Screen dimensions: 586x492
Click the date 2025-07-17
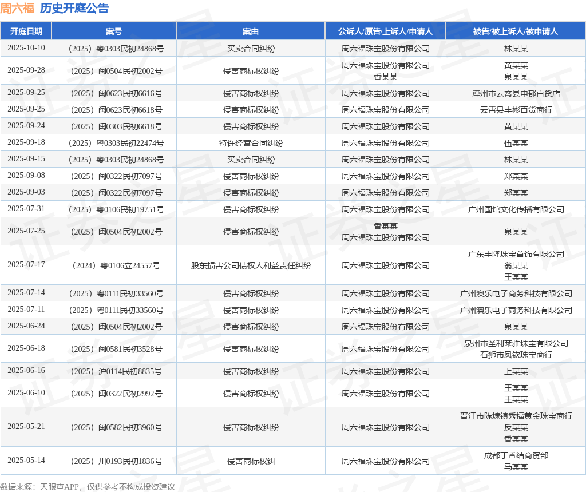point(26,264)
